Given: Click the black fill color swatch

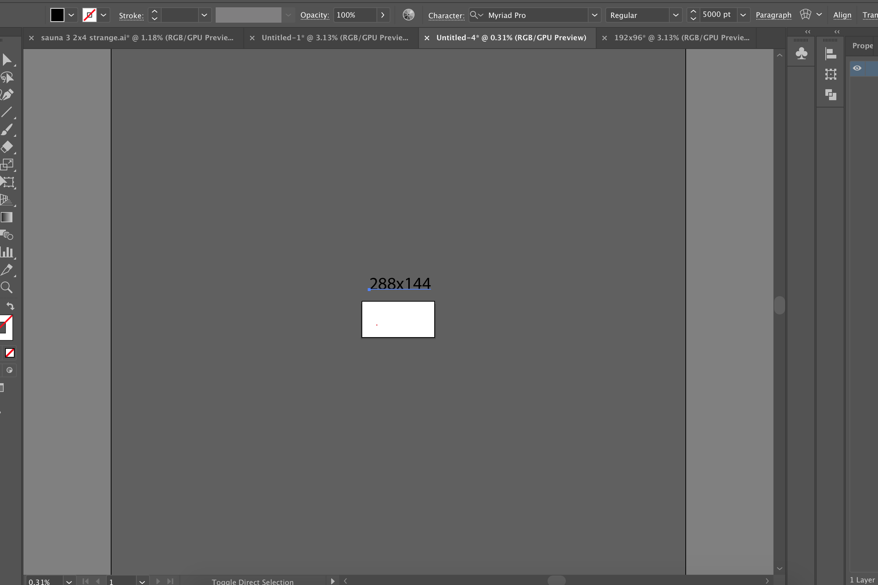Looking at the screenshot, I should 57,15.
